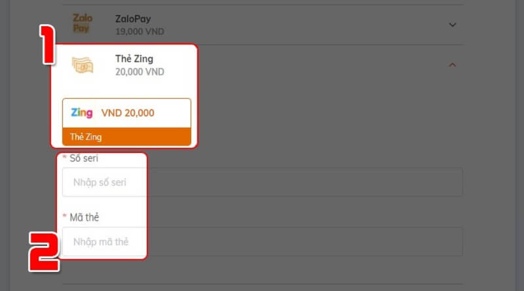
Task: Choose the VND 20,000 card denomination
Action: (128, 113)
